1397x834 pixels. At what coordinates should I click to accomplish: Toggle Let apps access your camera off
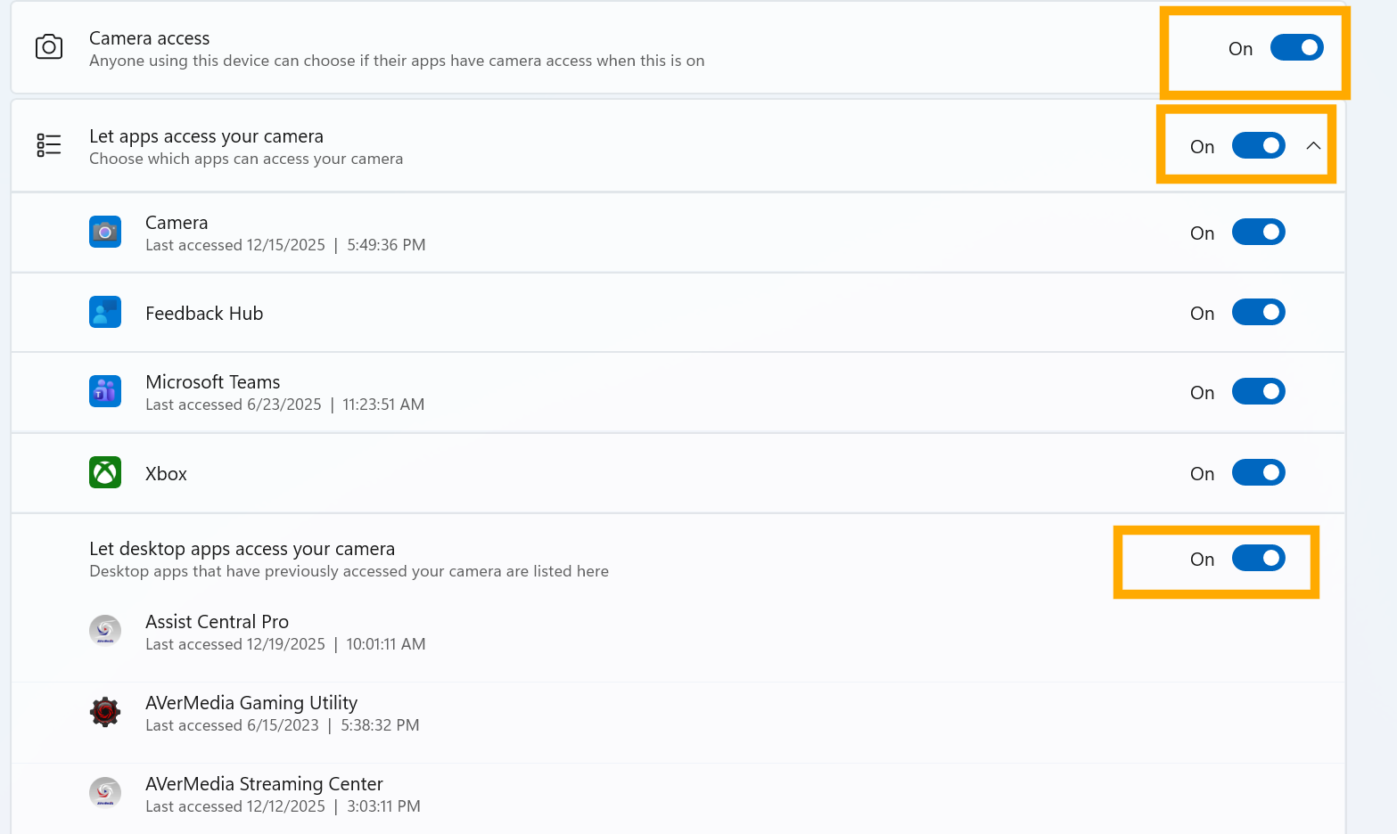(x=1258, y=145)
